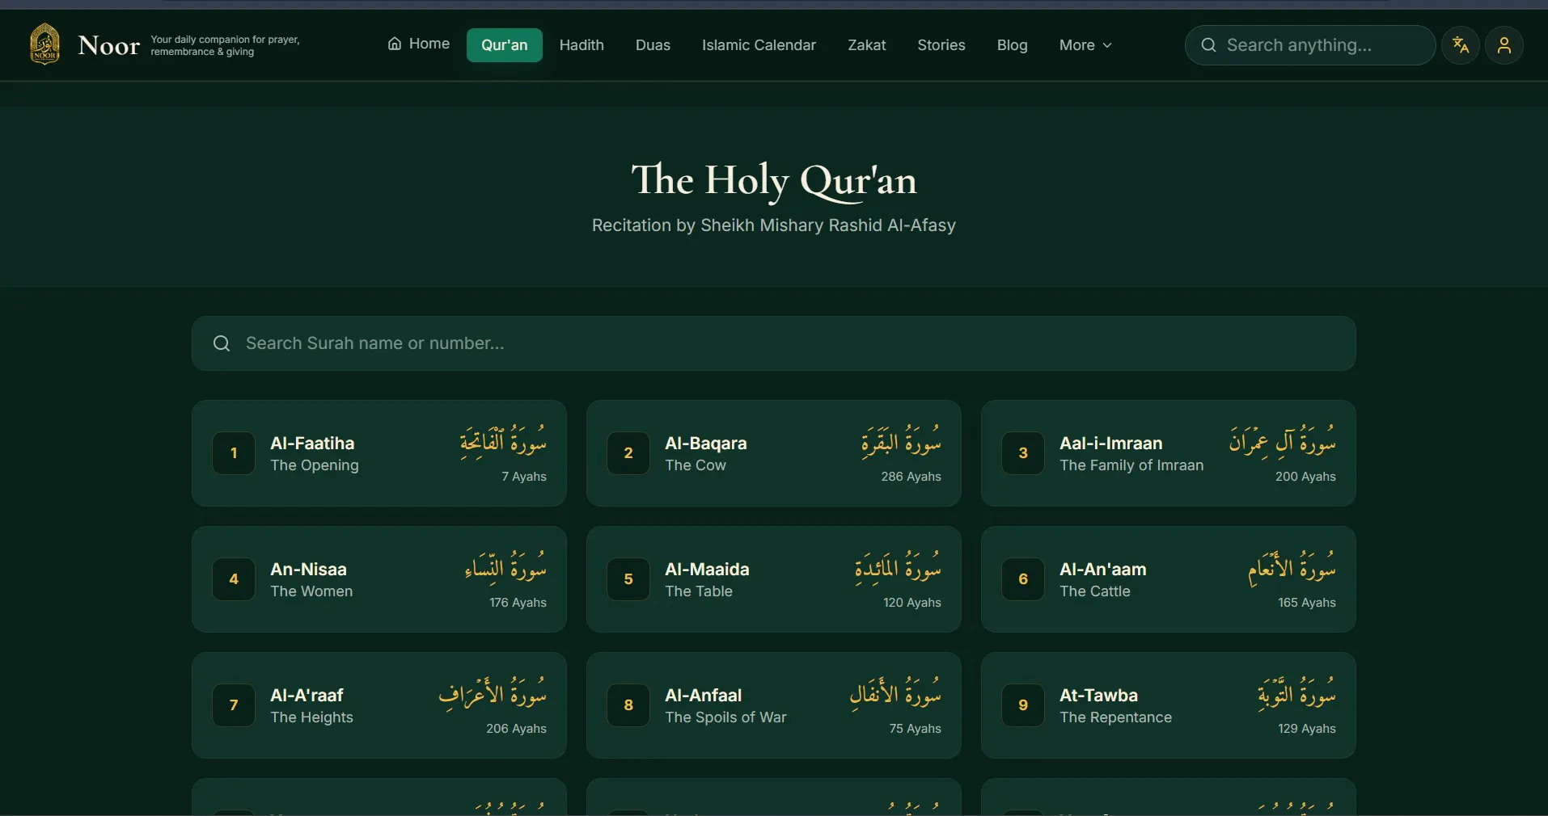Screen dimensions: 1548x816
Task: Click number badge 1 on Al-Faatiha card
Action: [x=234, y=453]
